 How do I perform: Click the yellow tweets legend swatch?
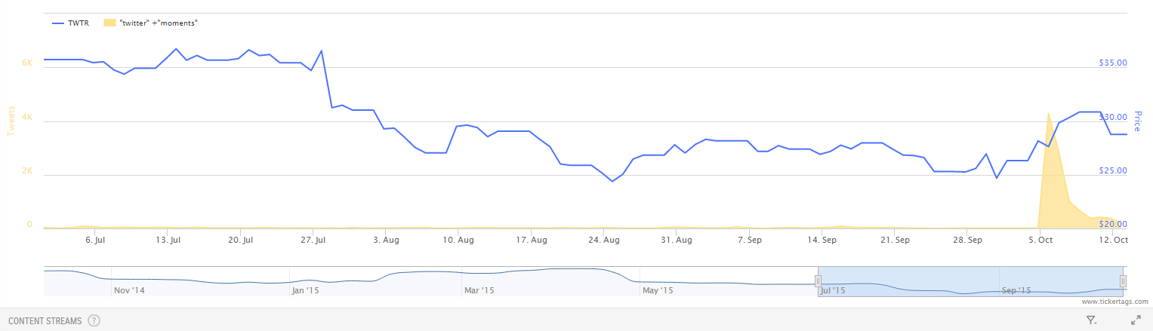tap(109, 23)
